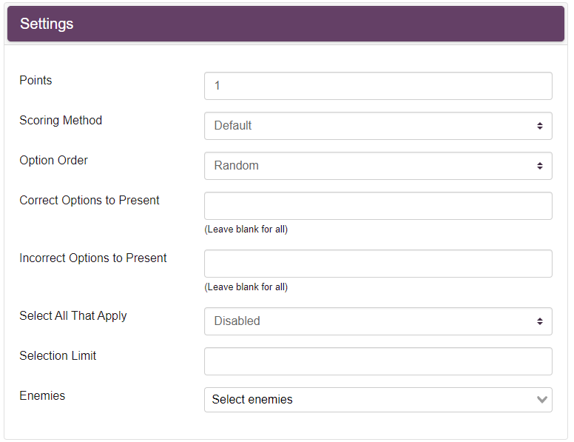Screen dimensions: 574x442
Task: Click the Correct Options to Present text box
Action: click(378, 206)
